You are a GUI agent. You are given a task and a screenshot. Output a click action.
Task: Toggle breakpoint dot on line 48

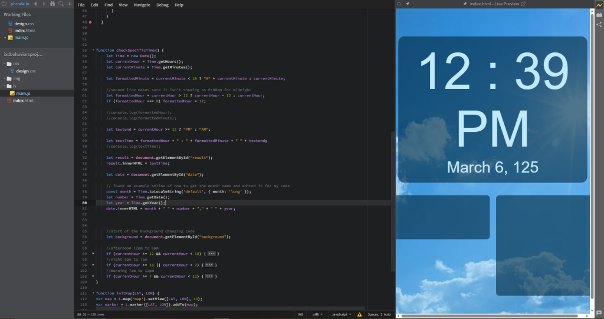tap(90, 22)
